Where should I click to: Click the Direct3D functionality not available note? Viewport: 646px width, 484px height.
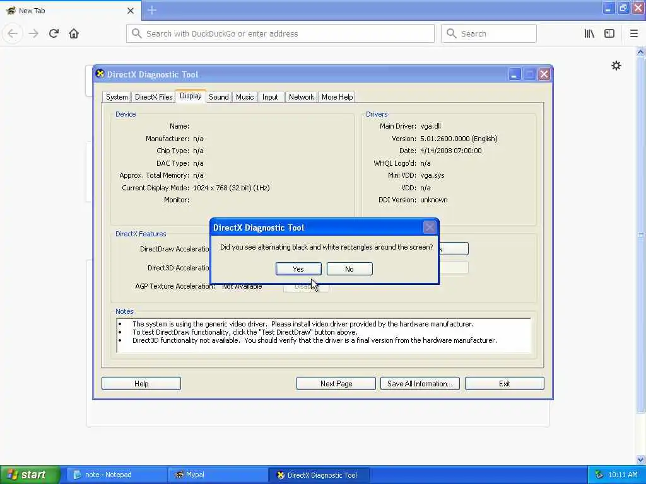coord(314,340)
